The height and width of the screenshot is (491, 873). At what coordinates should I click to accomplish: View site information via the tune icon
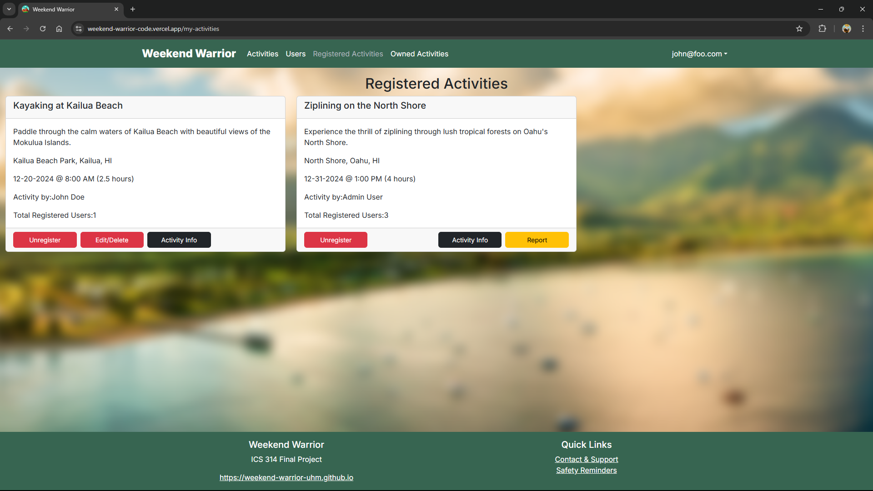(x=78, y=28)
